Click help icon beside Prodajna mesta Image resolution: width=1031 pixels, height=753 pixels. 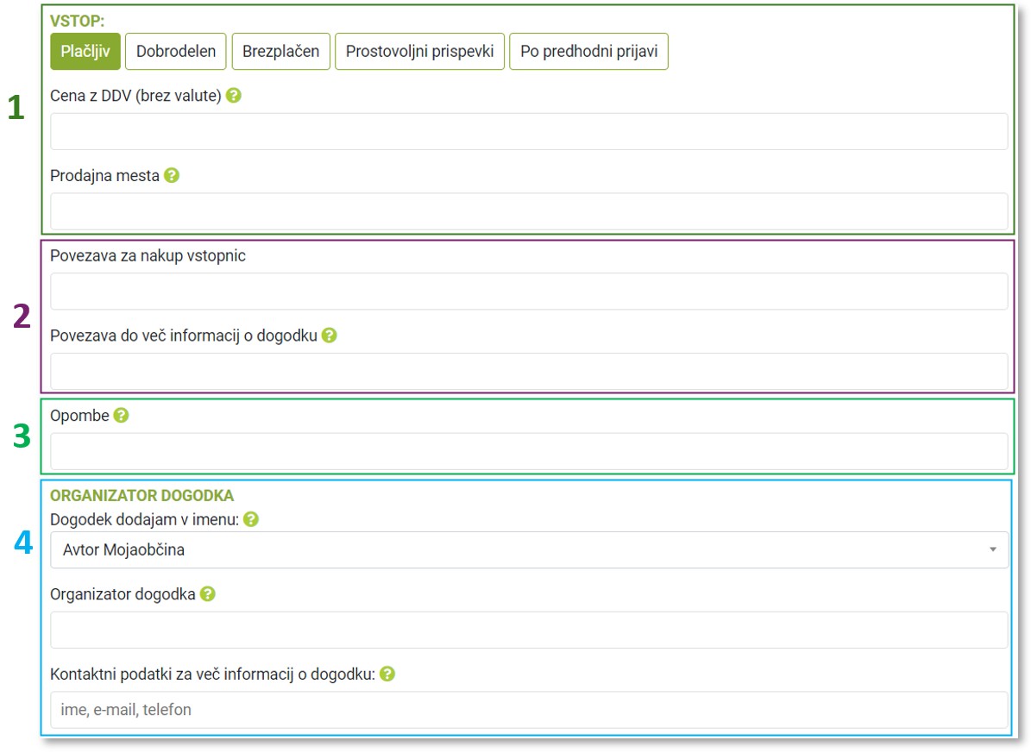point(172,175)
